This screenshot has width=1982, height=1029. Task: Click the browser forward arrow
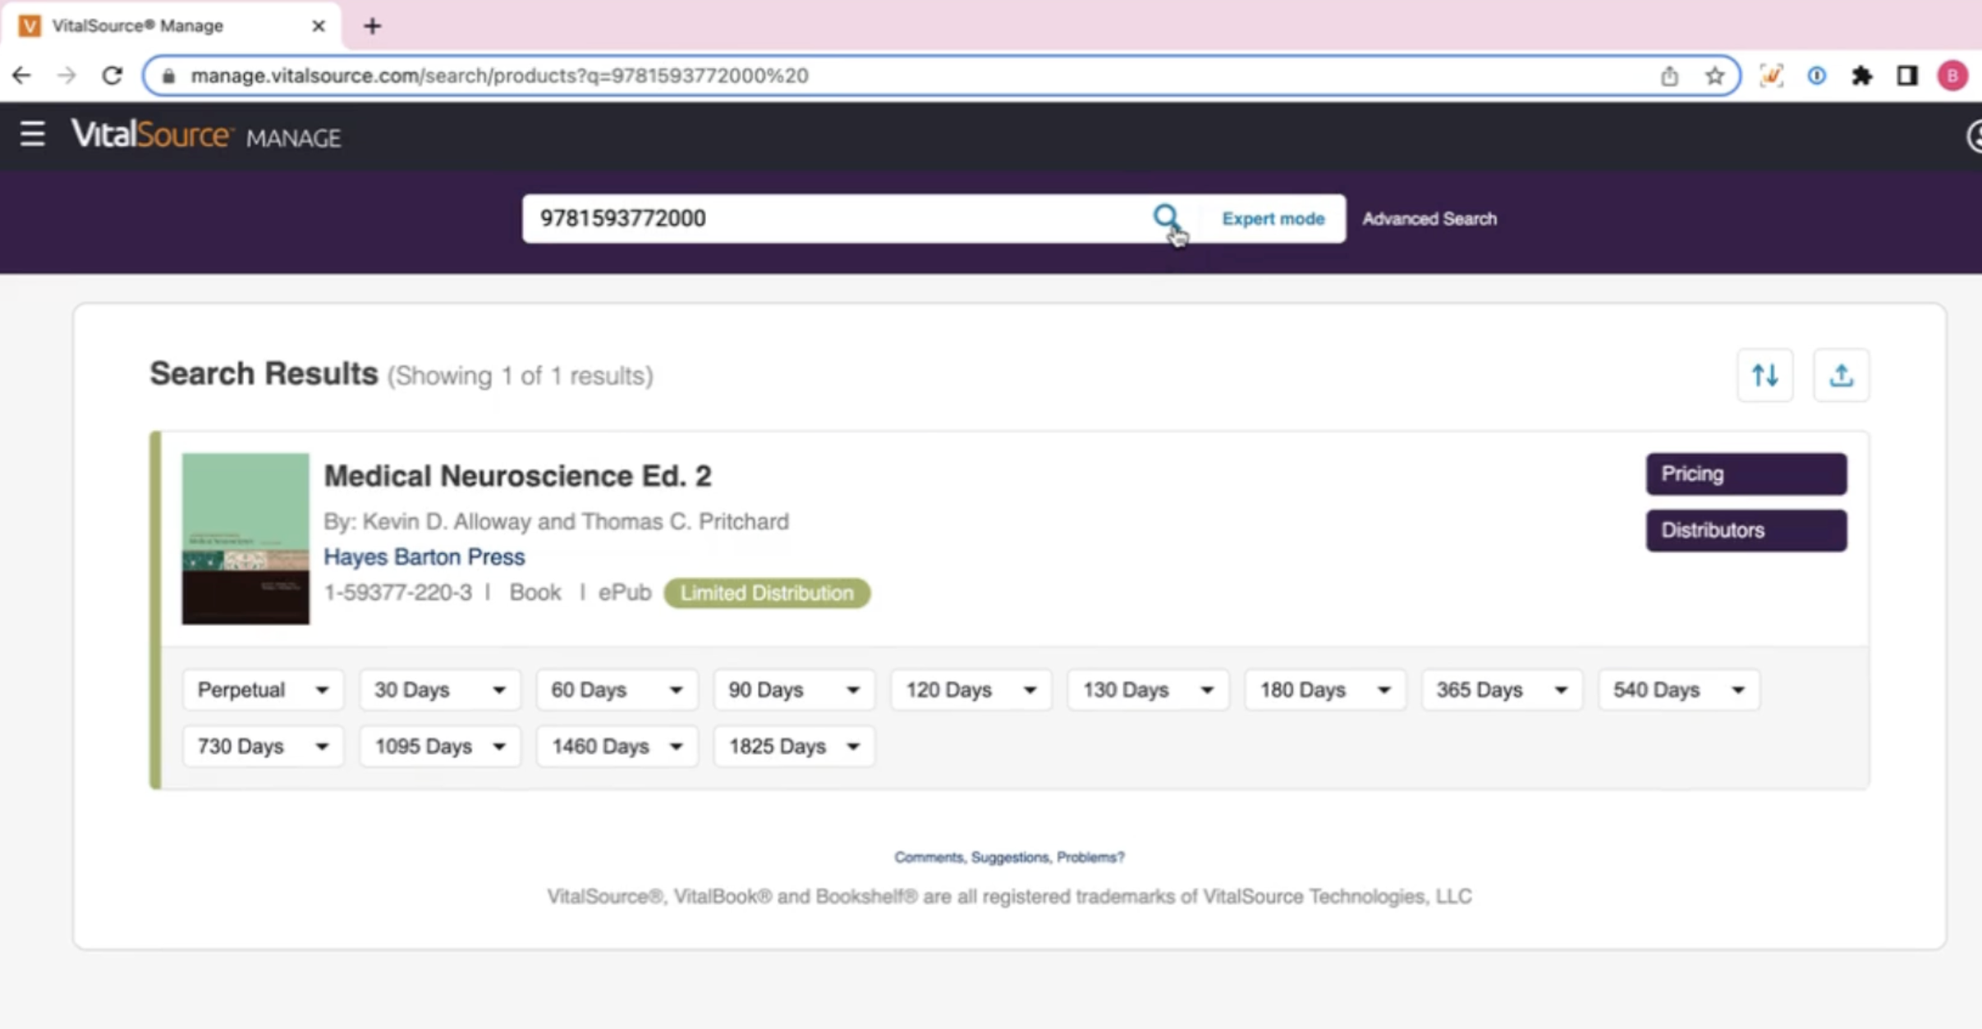tap(67, 75)
